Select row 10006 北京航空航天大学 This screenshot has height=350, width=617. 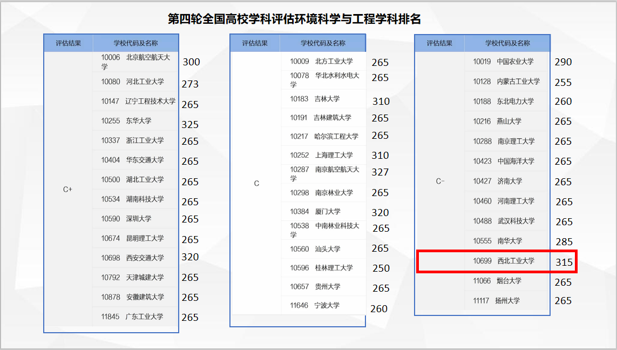pyautogui.click(x=135, y=62)
